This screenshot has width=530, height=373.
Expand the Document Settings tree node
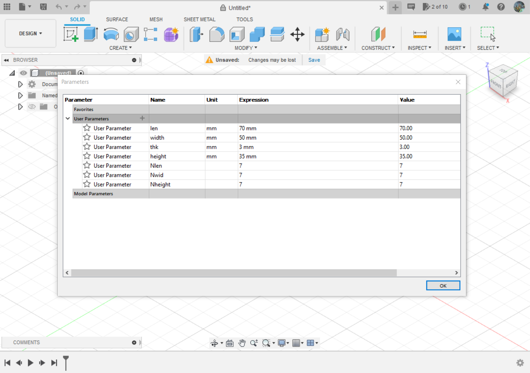[20, 84]
